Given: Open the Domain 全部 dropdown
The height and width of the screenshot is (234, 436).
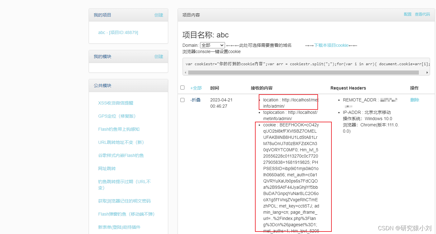Looking at the screenshot, I should pyautogui.click(x=212, y=45).
